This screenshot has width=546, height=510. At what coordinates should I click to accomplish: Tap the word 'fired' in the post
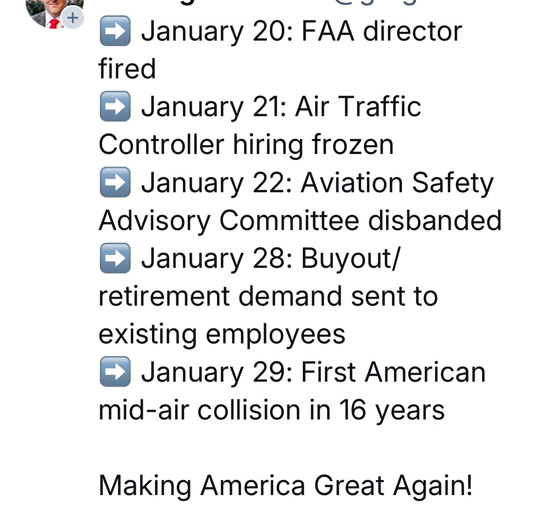coord(127,69)
